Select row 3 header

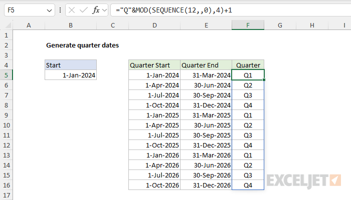pos(6,55)
